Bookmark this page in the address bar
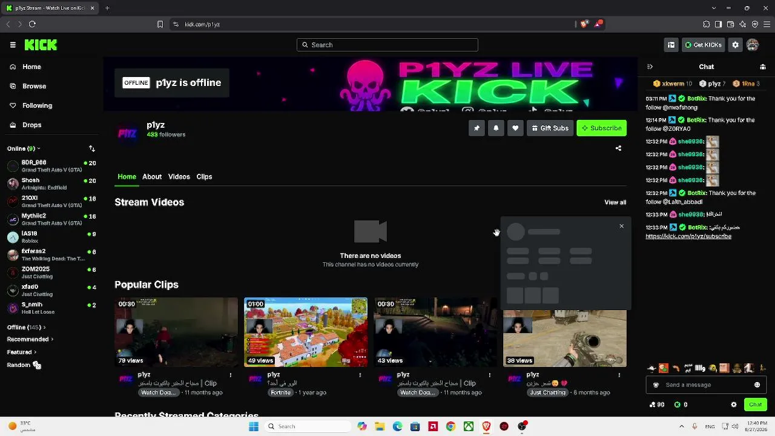 [x=160, y=24]
